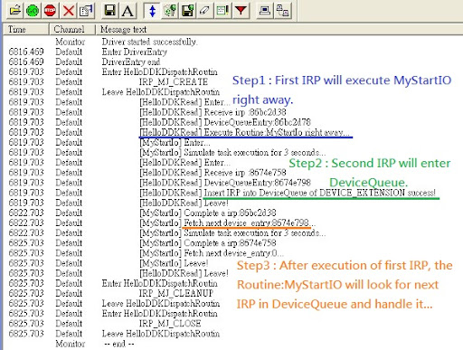Open a log file with the folder icon
This screenshot has width=463, height=350.
click(14, 11)
